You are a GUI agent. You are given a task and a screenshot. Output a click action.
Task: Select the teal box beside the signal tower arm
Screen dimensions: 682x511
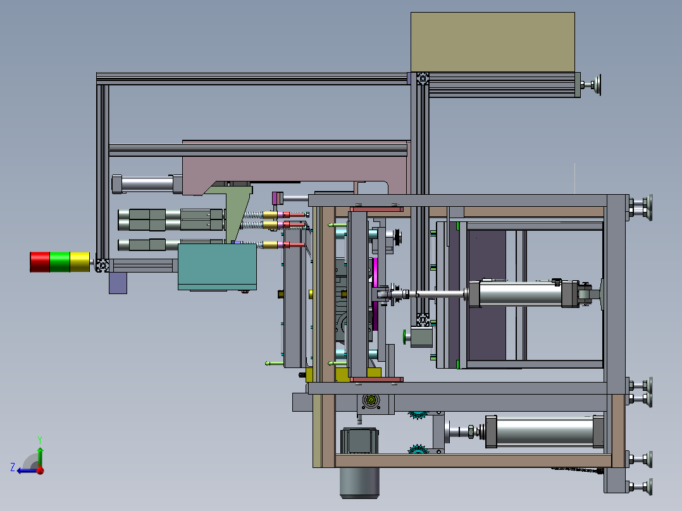(x=217, y=267)
